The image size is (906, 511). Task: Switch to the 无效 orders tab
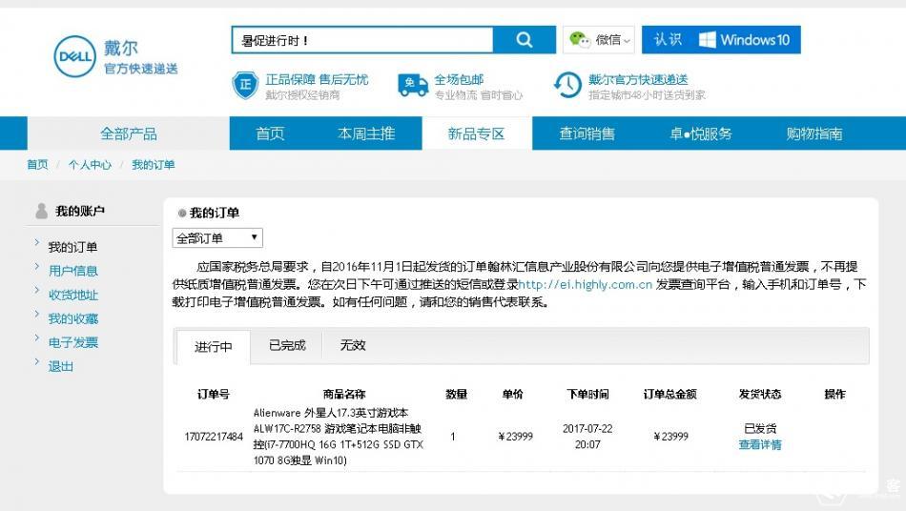[x=353, y=345]
